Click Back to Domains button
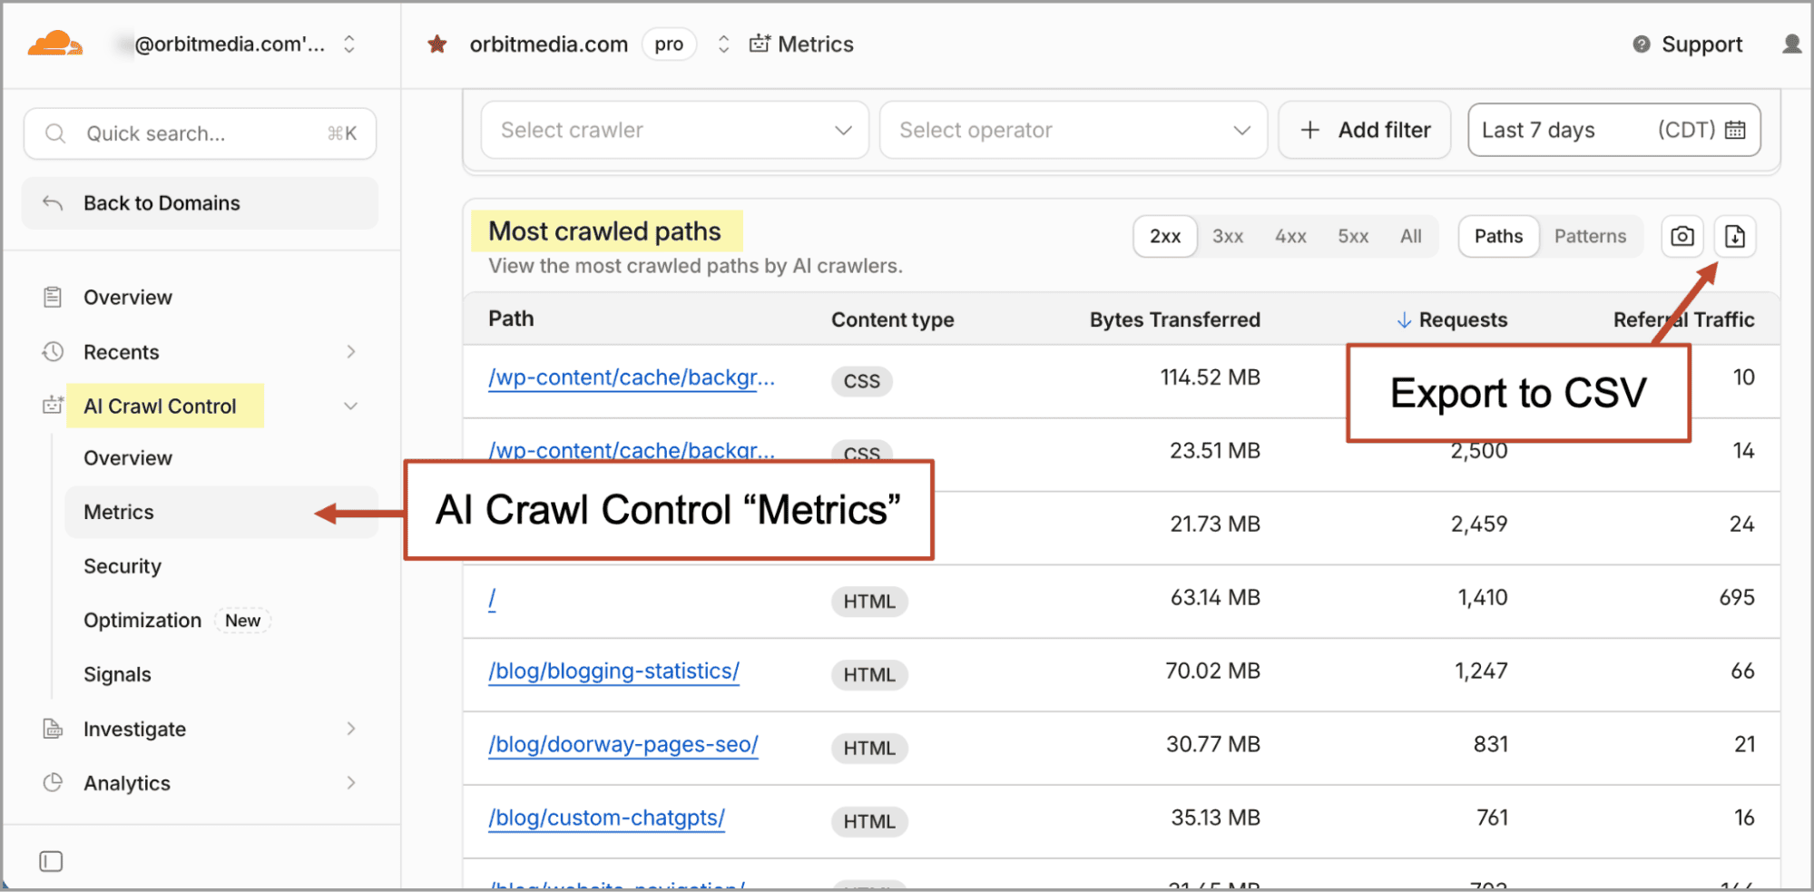The width and height of the screenshot is (1814, 892). tap(200, 202)
